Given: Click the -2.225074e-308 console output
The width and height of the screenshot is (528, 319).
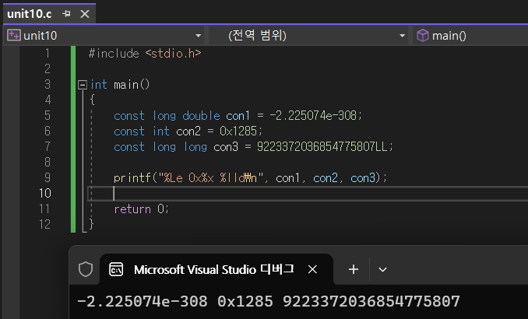Looking at the screenshot, I should 143,302.
